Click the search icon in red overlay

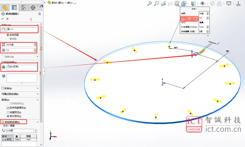(195, 19)
